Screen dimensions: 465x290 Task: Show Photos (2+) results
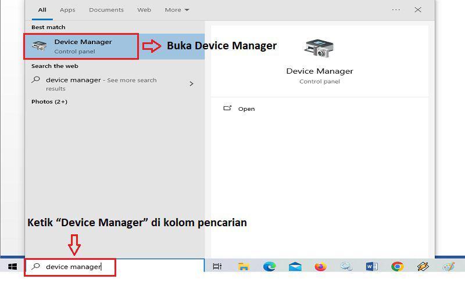click(49, 101)
